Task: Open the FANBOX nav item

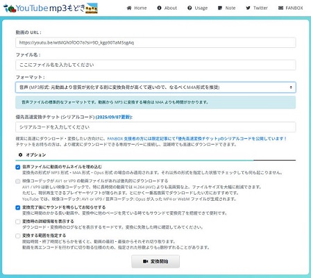Action: (290, 8)
